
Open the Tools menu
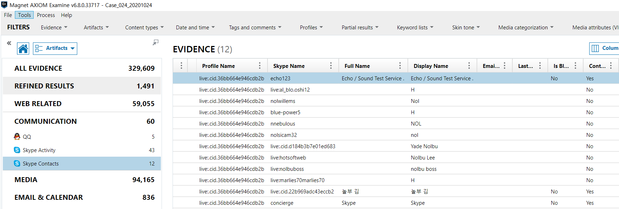[x=24, y=15]
